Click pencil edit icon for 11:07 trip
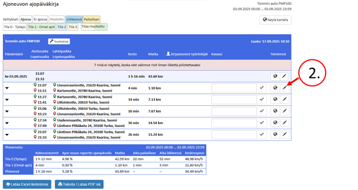Image resolution: width=358 pixels, height=190 pixels. click(285, 88)
